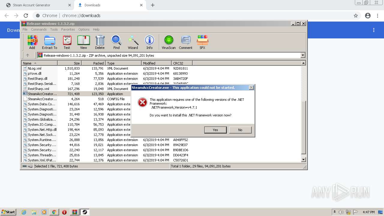The image size is (384, 216).
Task: Sort by Type column header
Action: [123, 63]
